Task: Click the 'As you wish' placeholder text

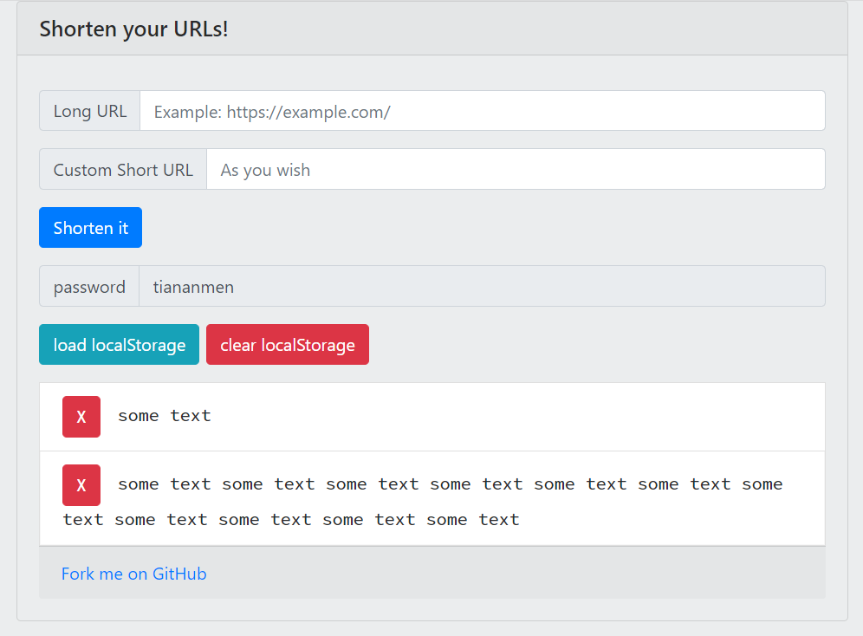Action: click(265, 170)
